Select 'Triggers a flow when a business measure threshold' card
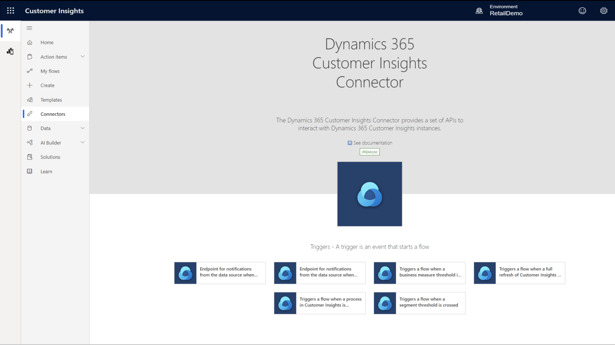 coord(419,273)
